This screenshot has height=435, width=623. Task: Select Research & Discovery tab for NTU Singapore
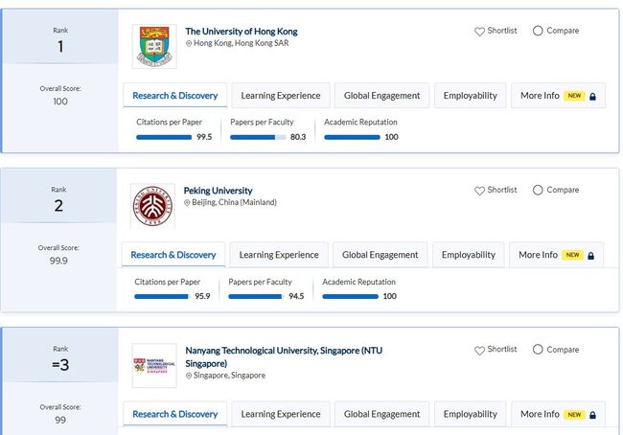[174, 414]
